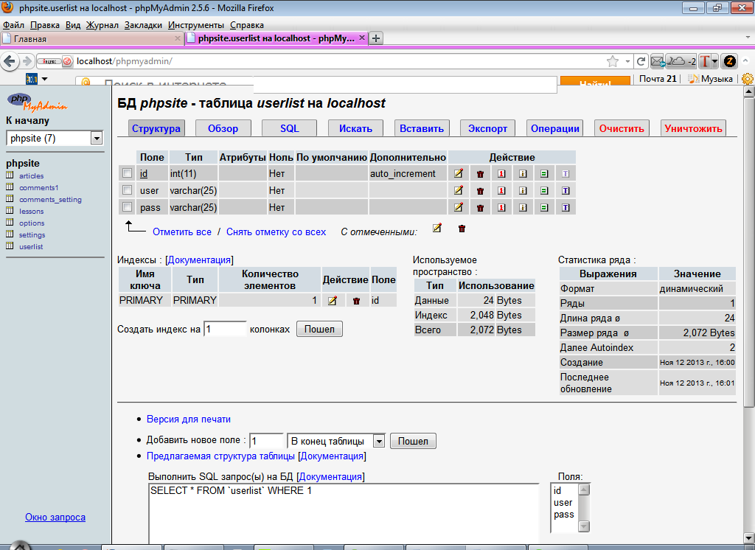Open the SQL tab

289,128
